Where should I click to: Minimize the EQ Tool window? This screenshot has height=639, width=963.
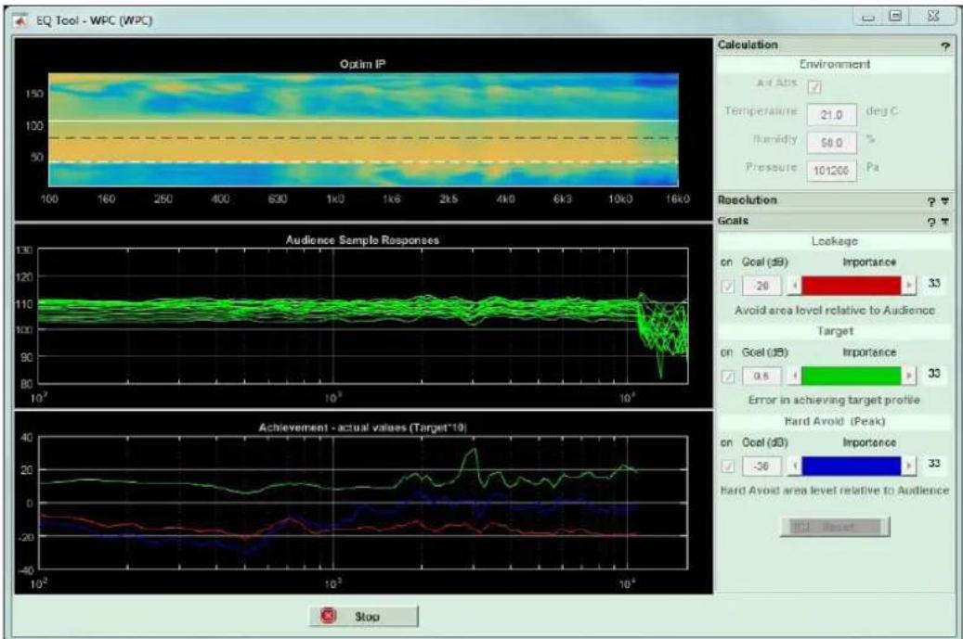tap(868, 18)
